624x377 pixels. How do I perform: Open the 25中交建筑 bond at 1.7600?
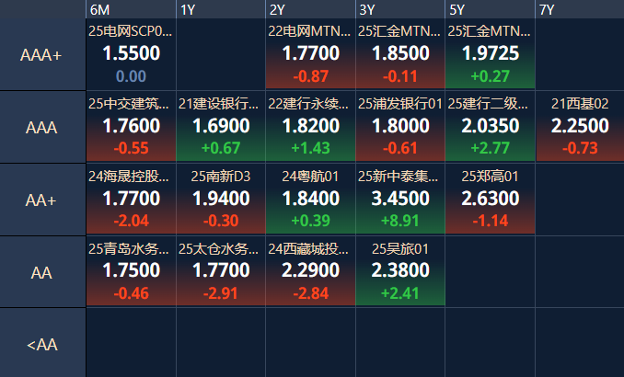click(131, 127)
